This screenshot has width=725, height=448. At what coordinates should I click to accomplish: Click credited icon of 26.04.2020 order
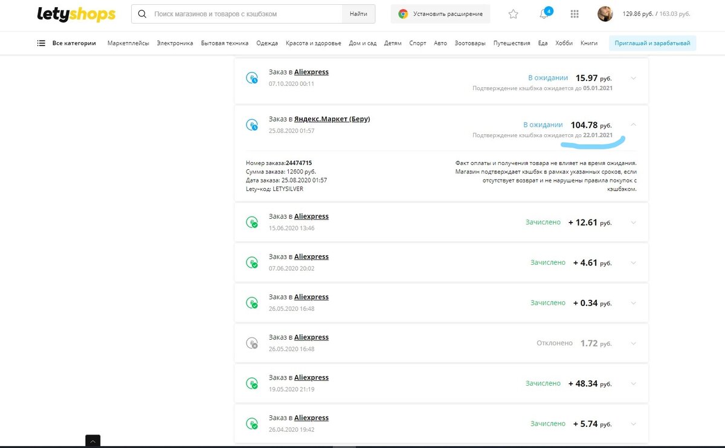pyautogui.click(x=252, y=424)
